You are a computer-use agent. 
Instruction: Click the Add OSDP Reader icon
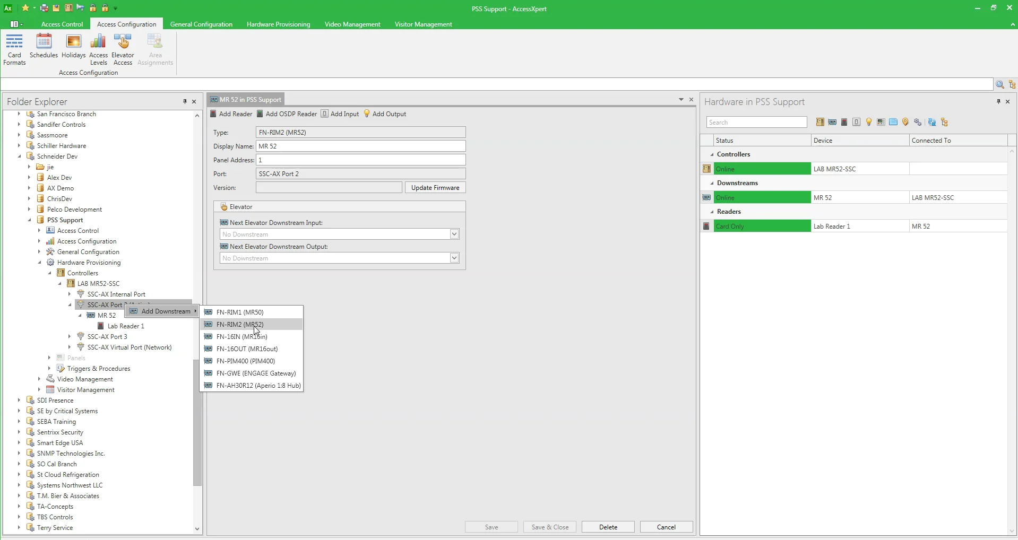287,114
